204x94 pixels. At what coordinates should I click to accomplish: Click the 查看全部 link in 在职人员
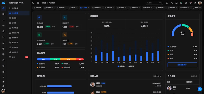[157, 76]
